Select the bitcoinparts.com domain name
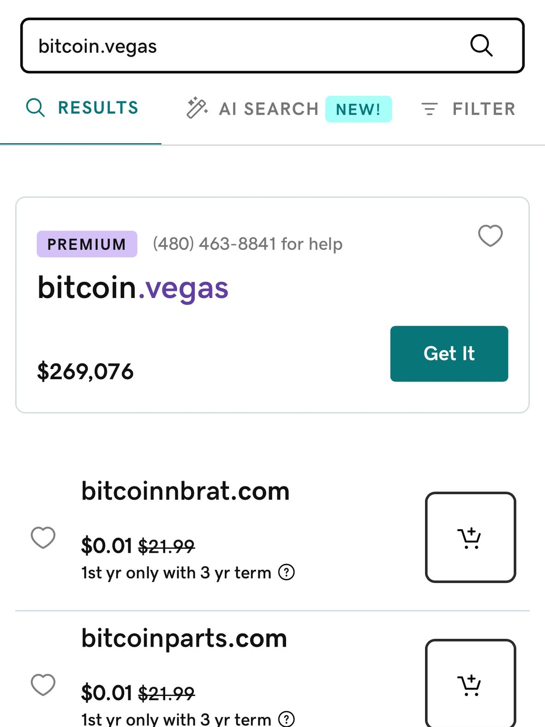Screen dimensions: 545x727 [x=184, y=638]
